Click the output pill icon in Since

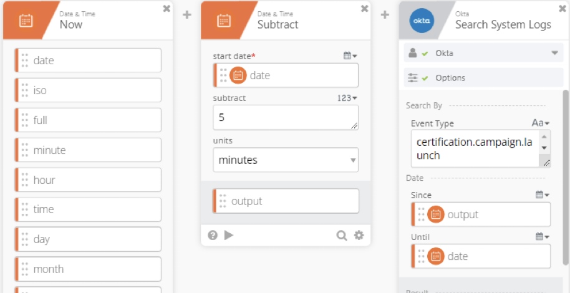point(436,214)
